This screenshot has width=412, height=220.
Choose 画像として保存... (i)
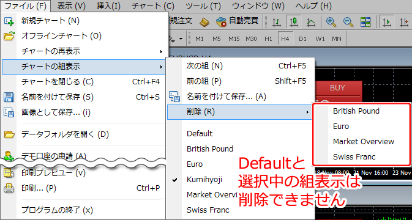point(83,113)
